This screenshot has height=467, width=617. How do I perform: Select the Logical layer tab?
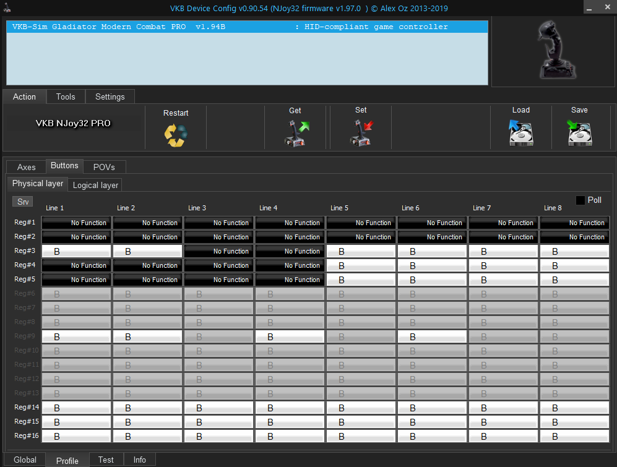click(95, 186)
